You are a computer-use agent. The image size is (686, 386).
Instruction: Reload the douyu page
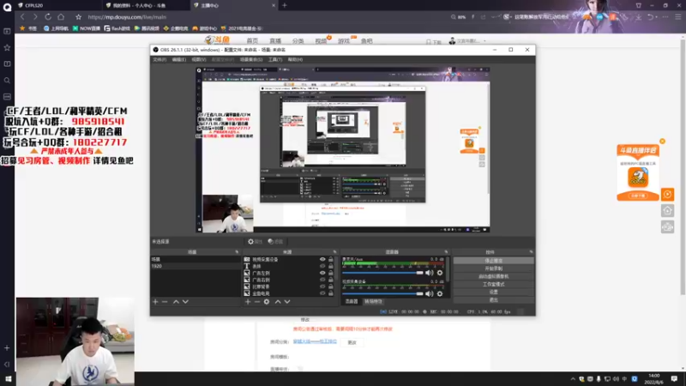point(48,17)
